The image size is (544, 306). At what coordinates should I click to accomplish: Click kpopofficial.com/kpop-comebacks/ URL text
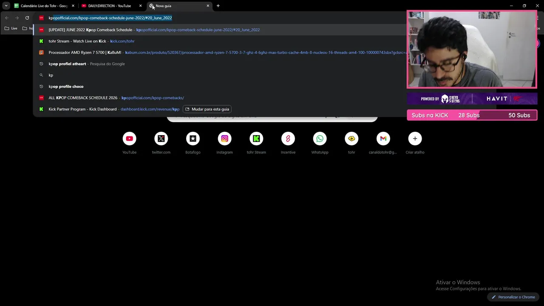153,98
